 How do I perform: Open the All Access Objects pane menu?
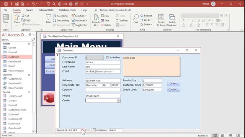(30, 34)
